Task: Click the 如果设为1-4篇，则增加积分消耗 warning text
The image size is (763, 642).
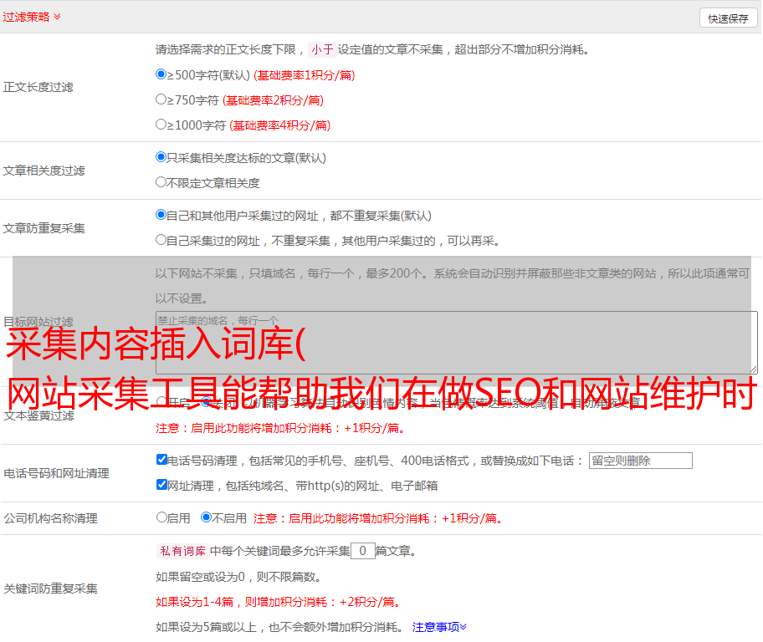Action: click(x=279, y=602)
